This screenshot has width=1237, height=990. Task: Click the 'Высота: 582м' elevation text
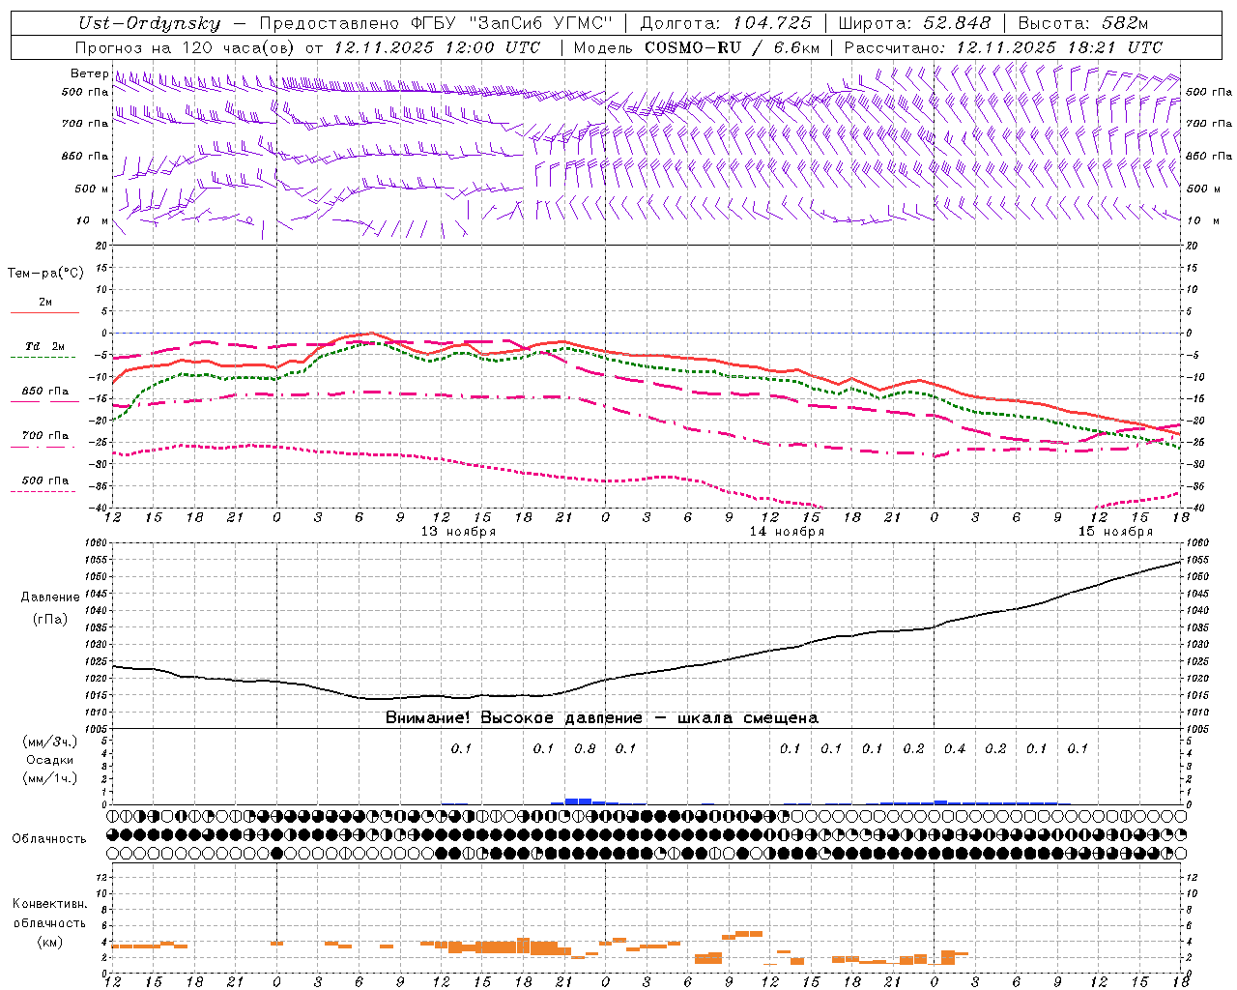click(x=1083, y=23)
